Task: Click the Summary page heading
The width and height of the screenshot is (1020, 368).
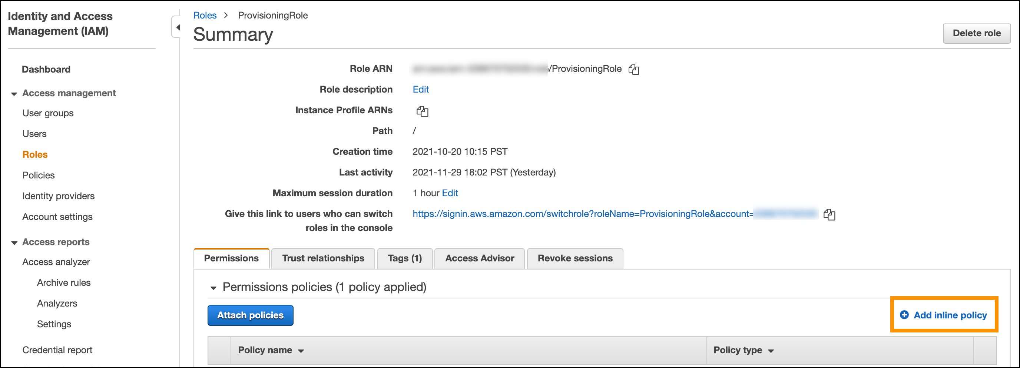Action: coord(233,34)
